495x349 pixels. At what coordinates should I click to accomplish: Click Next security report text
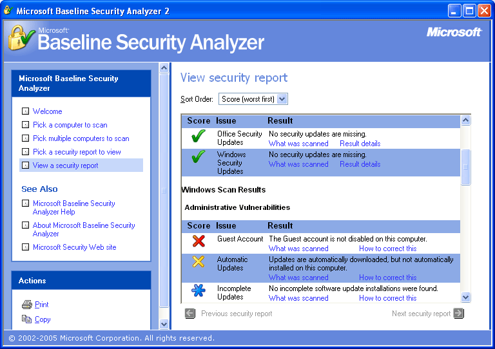[x=421, y=314]
